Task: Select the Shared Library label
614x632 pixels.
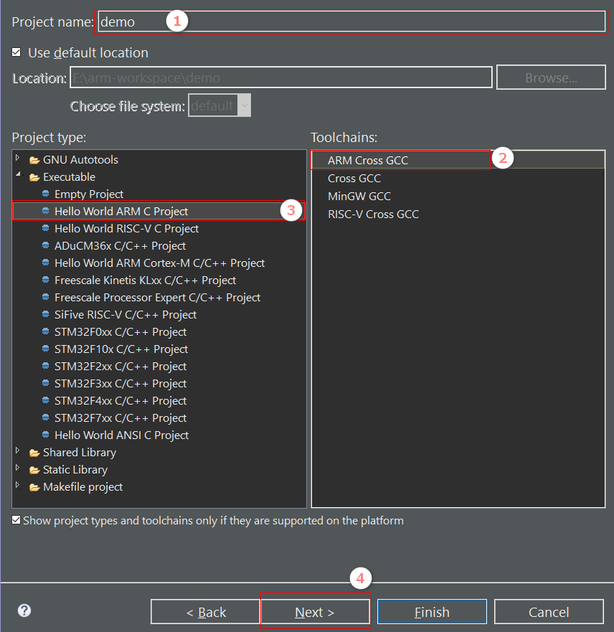Action: pos(80,453)
